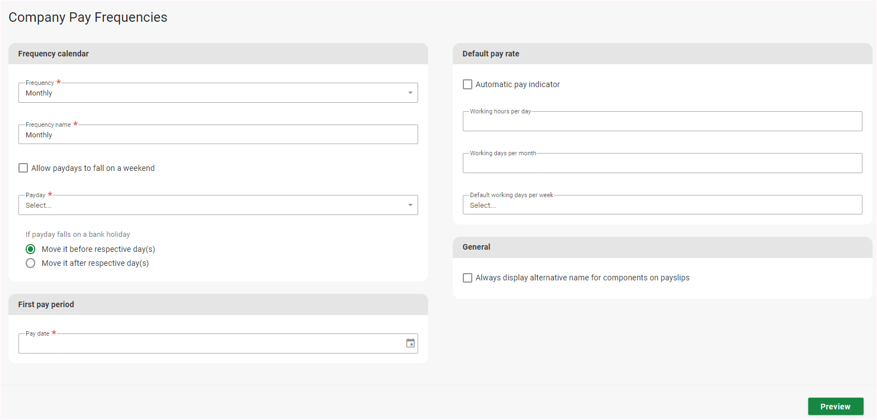Click the Frequency calendar section header

click(54, 54)
